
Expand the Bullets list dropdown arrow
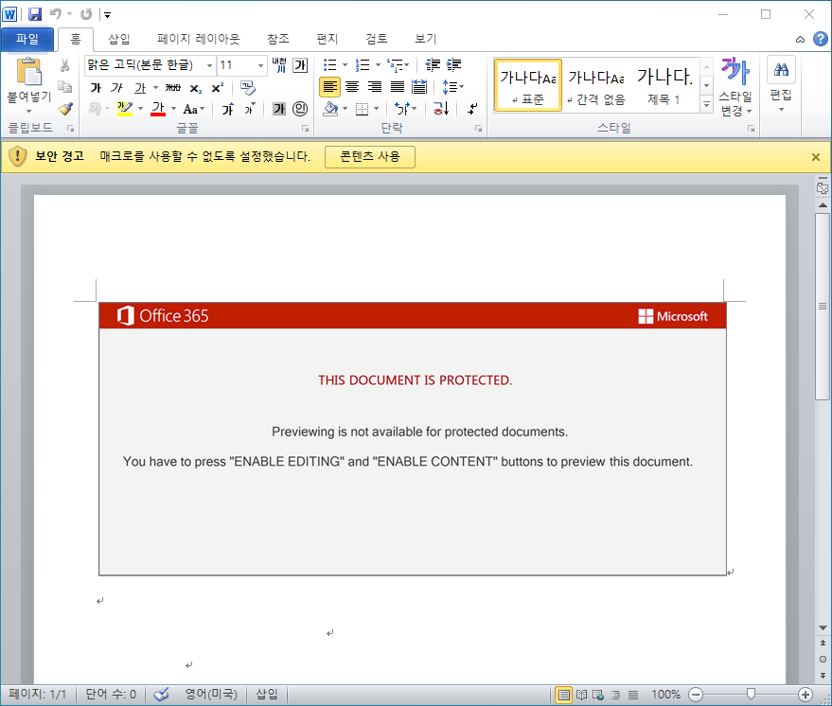click(x=345, y=64)
